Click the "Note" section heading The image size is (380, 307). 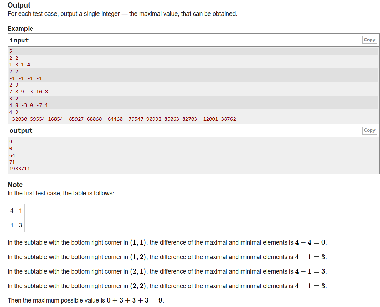15,185
